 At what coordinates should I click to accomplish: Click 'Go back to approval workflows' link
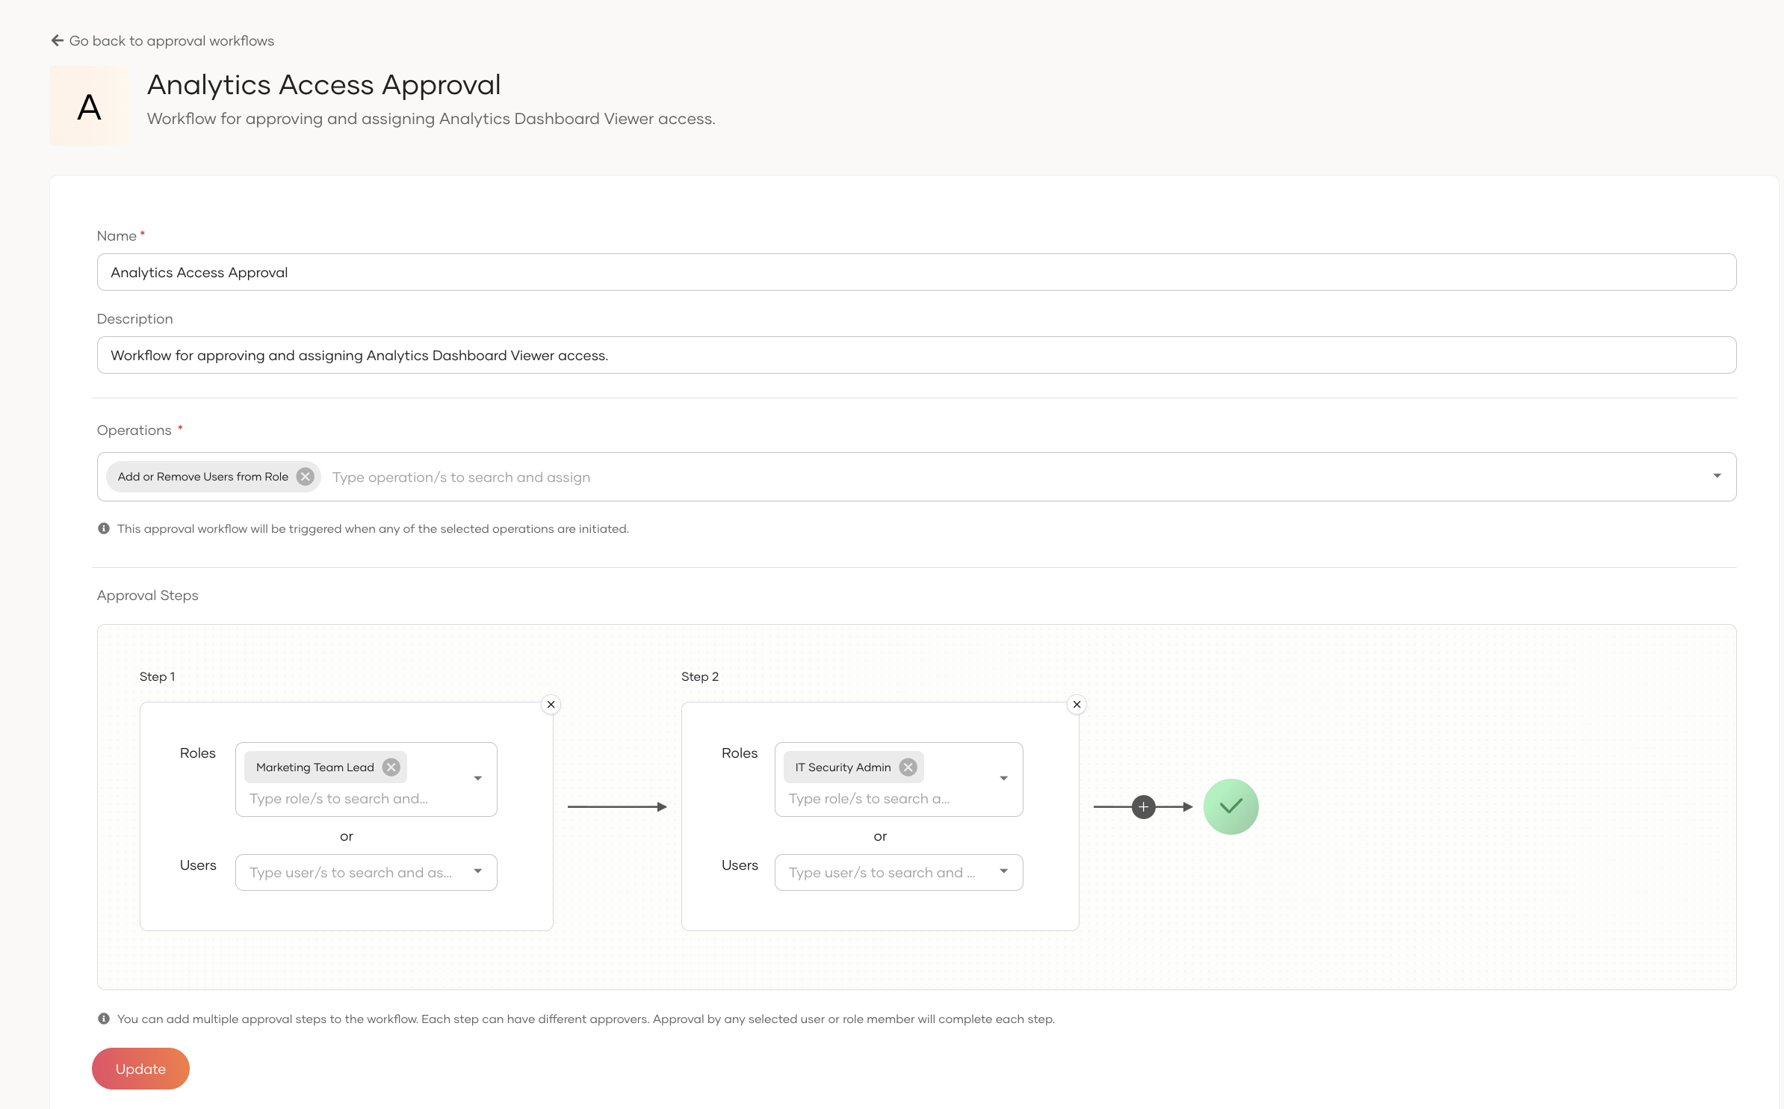click(x=172, y=40)
